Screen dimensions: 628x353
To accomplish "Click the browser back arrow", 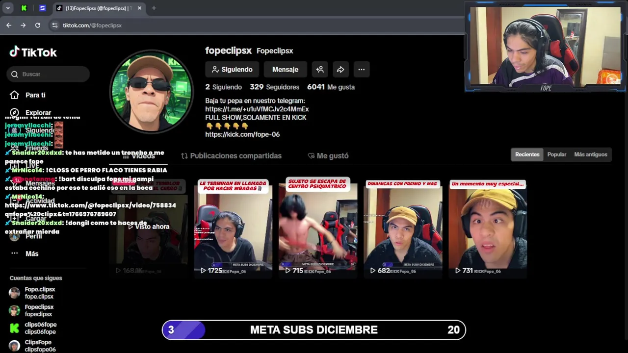I will click(x=9, y=25).
